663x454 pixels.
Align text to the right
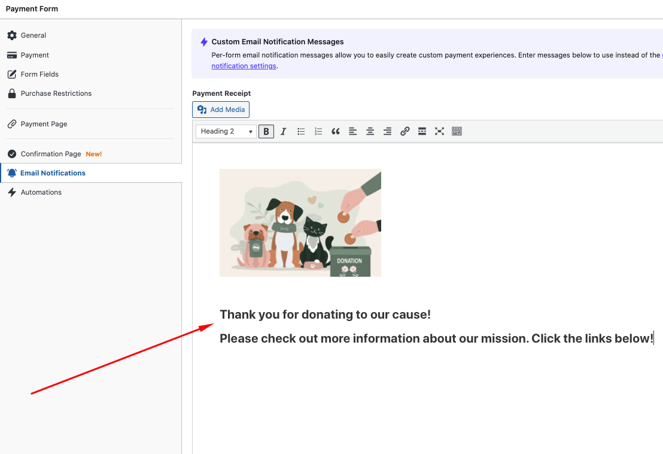388,131
